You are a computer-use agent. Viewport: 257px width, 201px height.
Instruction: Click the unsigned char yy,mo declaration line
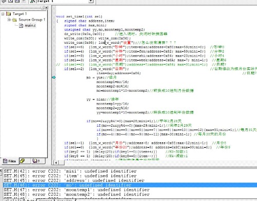[x=104, y=29]
